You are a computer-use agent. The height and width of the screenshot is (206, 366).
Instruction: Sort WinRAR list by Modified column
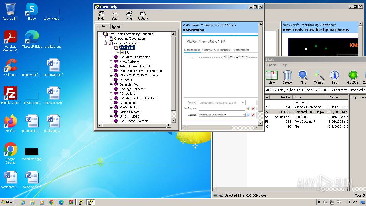click(337, 97)
